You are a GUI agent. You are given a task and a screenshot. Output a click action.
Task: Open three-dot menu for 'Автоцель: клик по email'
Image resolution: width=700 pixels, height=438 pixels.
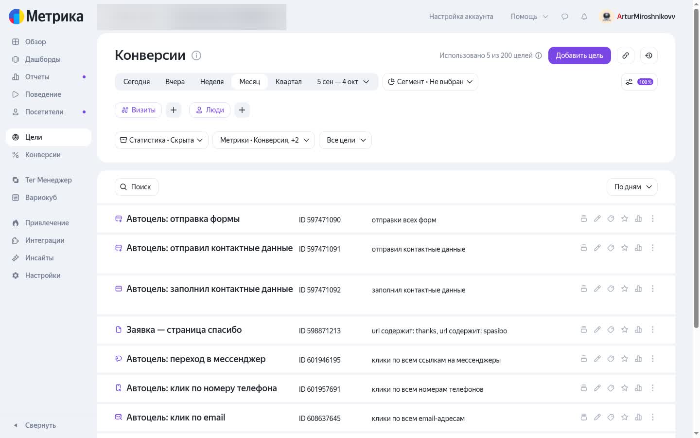pyautogui.click(x=653, y=418)
